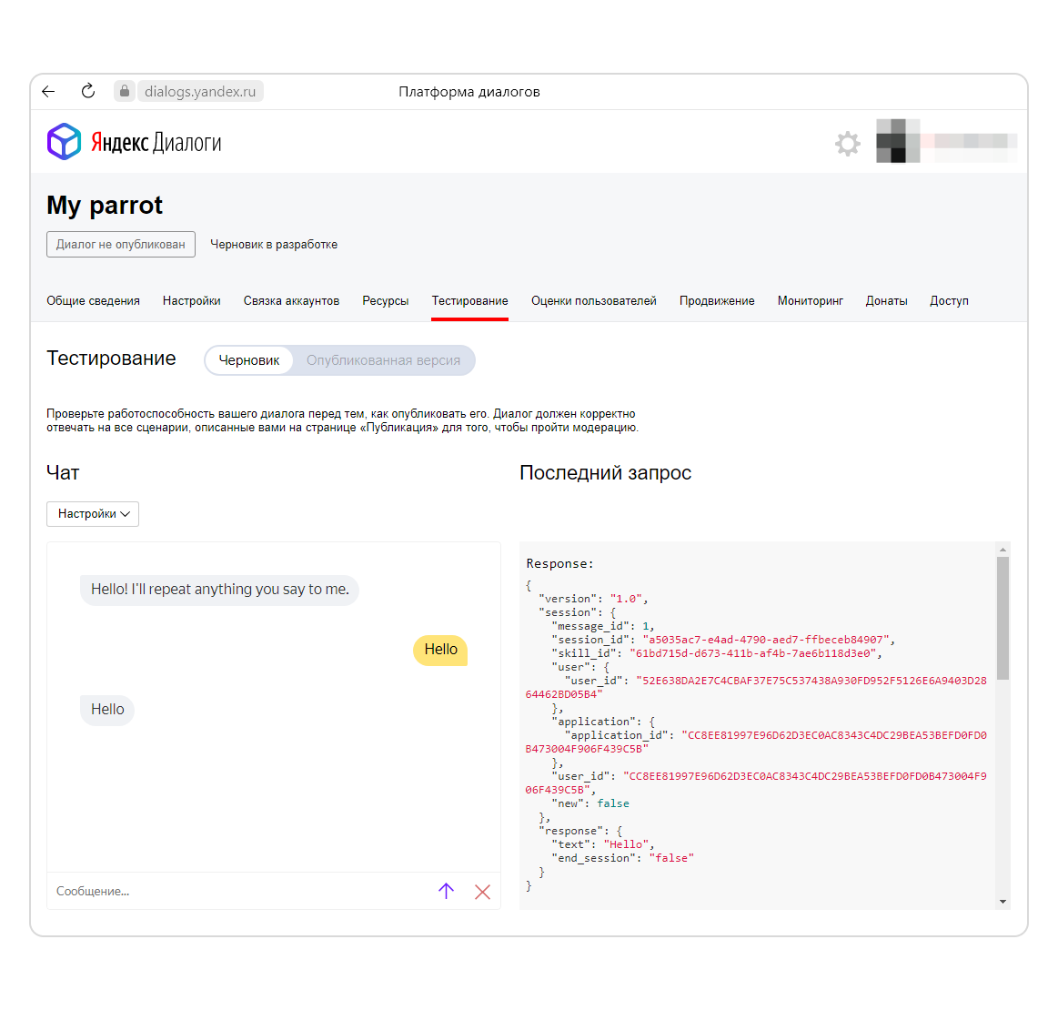Switch to the Черновик version toggle
This screenshot has width=1058, height=1010.
point(249,360)
